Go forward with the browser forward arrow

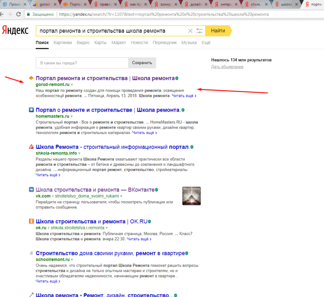(x=10, y=14)
